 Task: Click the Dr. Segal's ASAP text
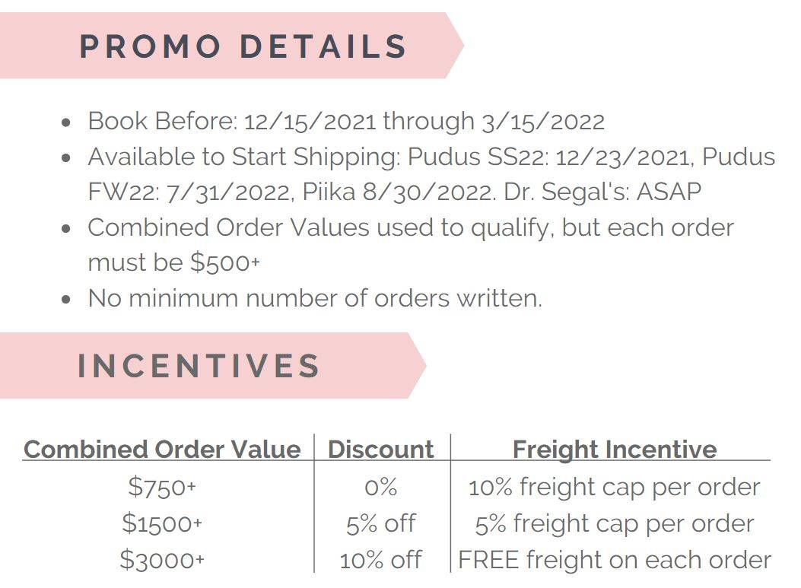[x=602, y=192]
